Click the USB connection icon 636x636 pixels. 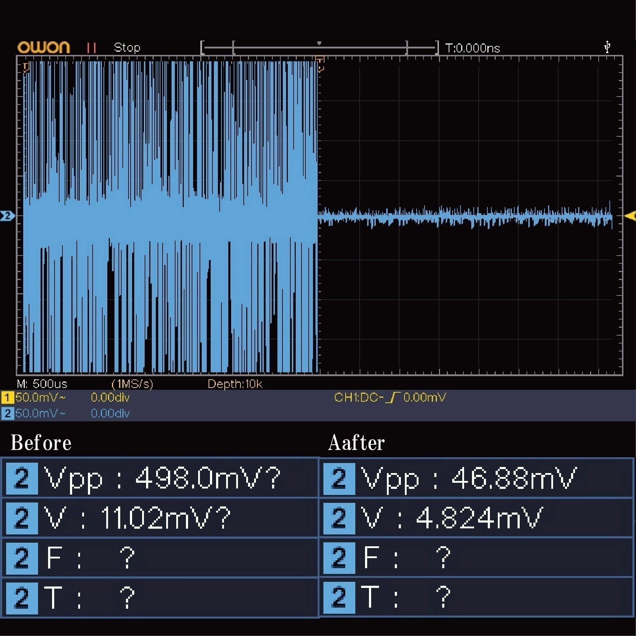tap(607, 47)
